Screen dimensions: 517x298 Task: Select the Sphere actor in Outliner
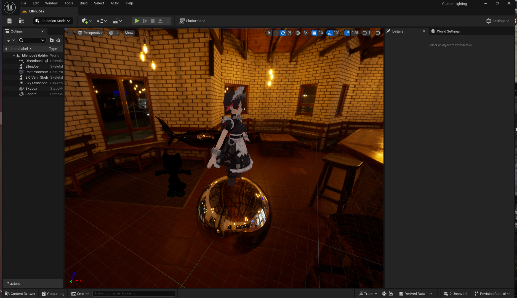click(x=33, y=94)
